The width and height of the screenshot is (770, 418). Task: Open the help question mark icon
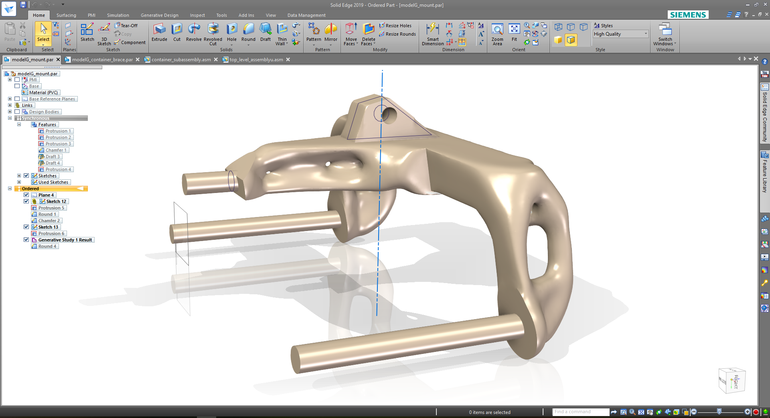tap(764, 62)
